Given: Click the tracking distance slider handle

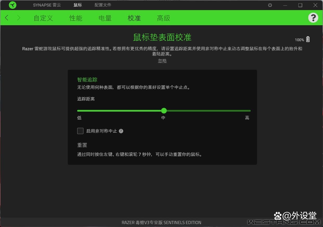Looking at the screenshot, I should tap(164, 111).
